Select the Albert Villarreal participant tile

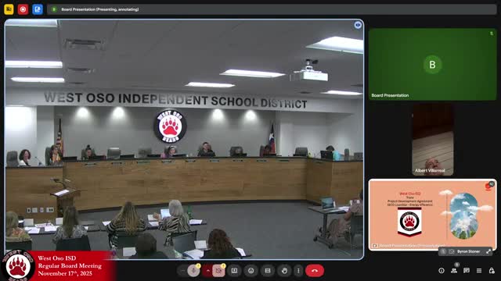click(433, 140)
